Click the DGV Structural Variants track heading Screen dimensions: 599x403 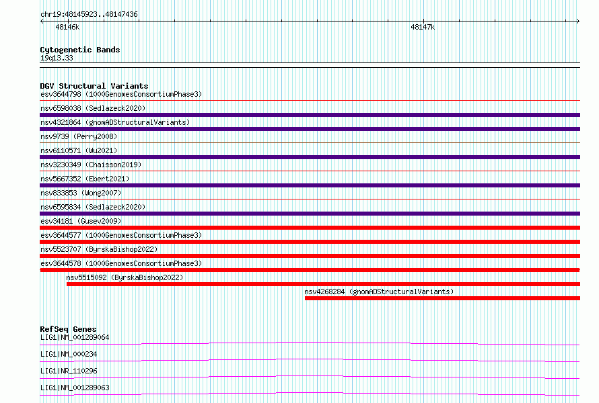[94, 86]
